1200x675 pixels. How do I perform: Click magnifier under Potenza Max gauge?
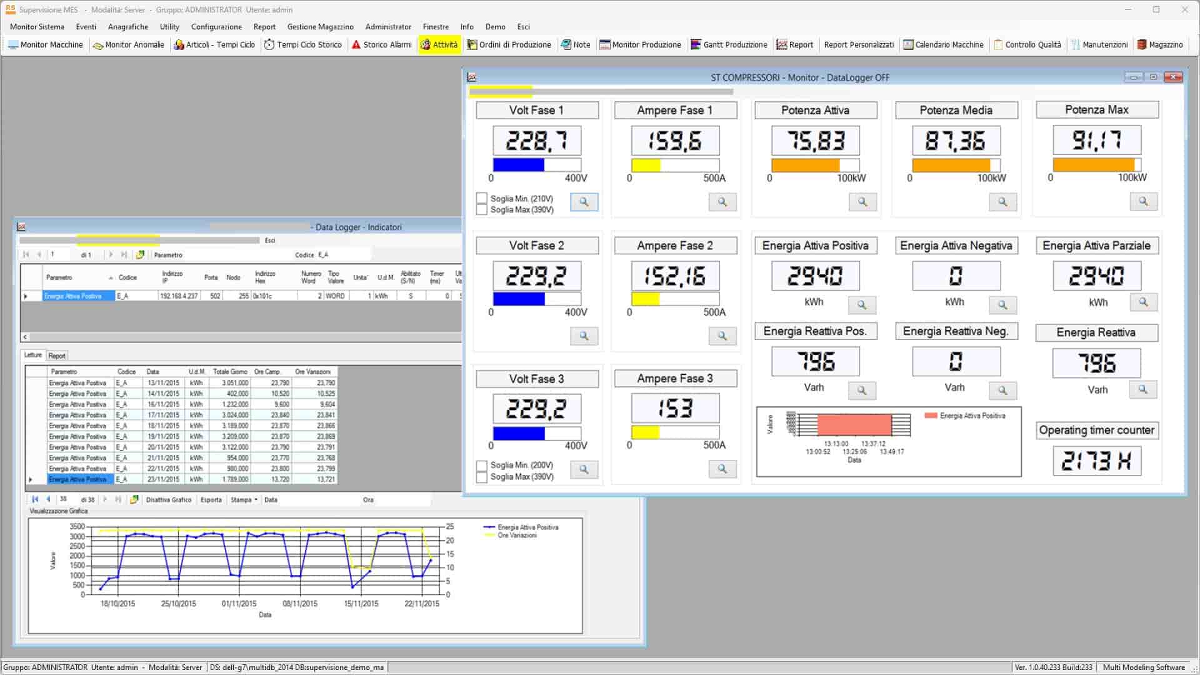[x=1143, y=201]
